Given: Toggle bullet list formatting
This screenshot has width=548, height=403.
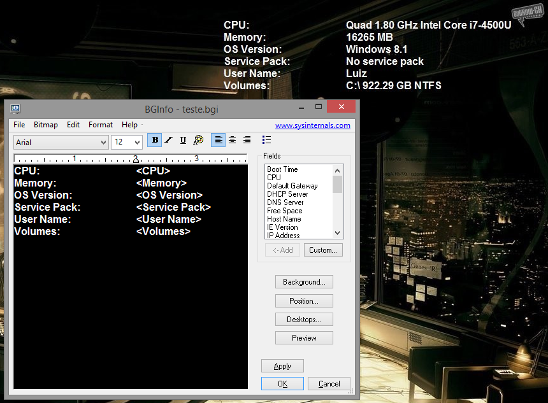Looking at the screenshot, I should point(266,140).
